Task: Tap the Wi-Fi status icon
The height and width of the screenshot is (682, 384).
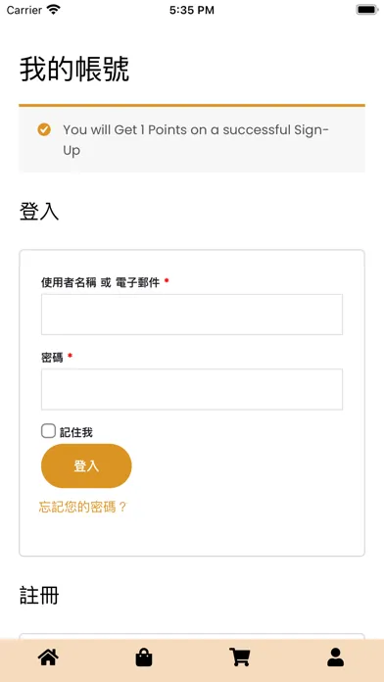Action: pyautogui.click(x=54, y=10)
